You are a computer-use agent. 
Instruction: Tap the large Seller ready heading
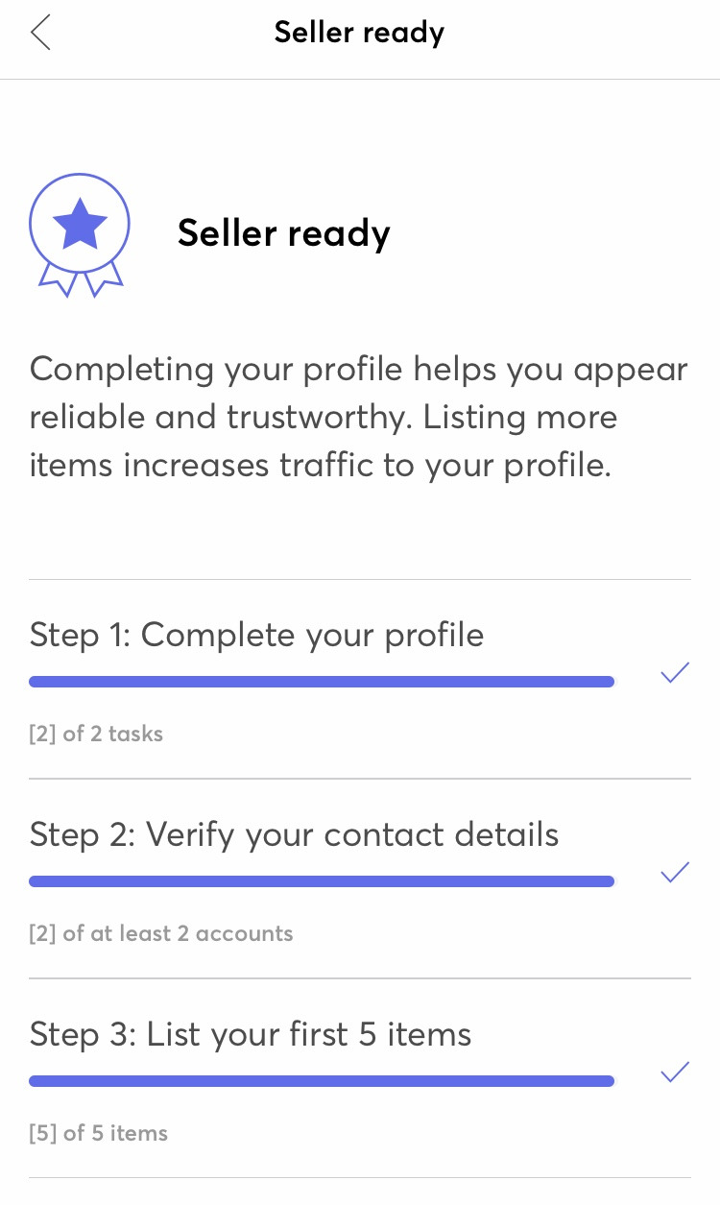point(284,233)
